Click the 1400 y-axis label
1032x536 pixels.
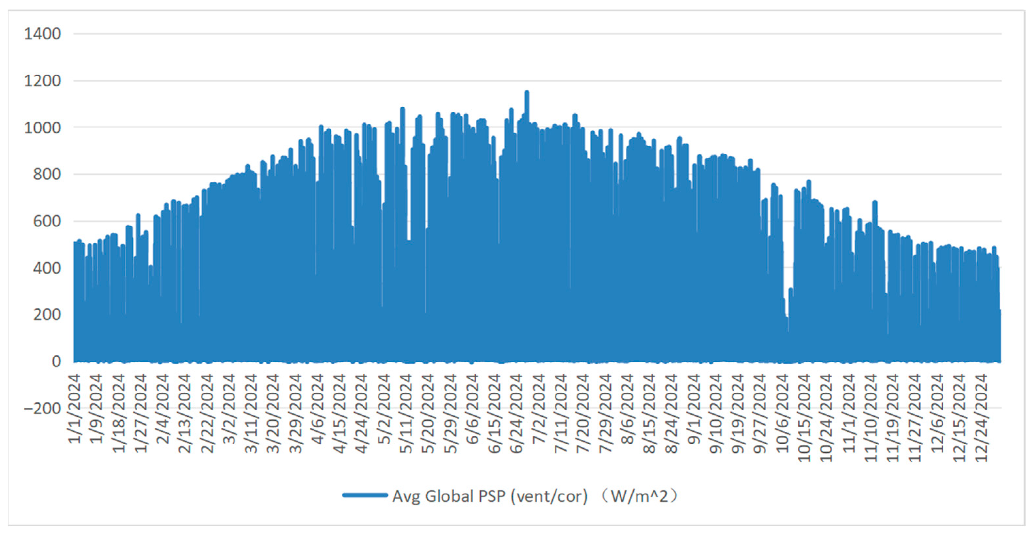point(42,34)
